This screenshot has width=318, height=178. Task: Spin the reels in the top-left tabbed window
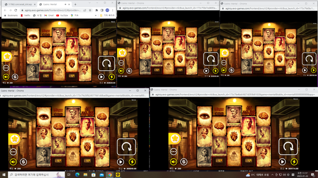[x=107, y=64]
